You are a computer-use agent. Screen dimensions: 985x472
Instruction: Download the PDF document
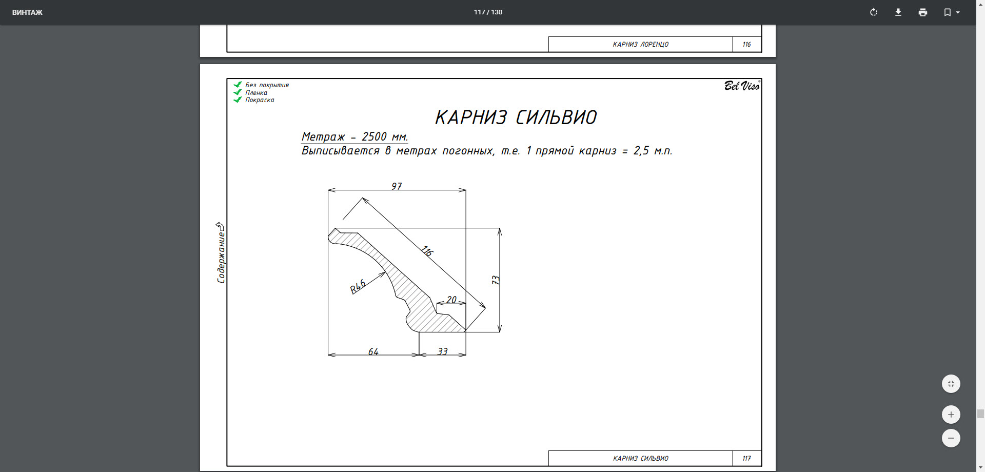pyautogui.click(x=898, y=12)
